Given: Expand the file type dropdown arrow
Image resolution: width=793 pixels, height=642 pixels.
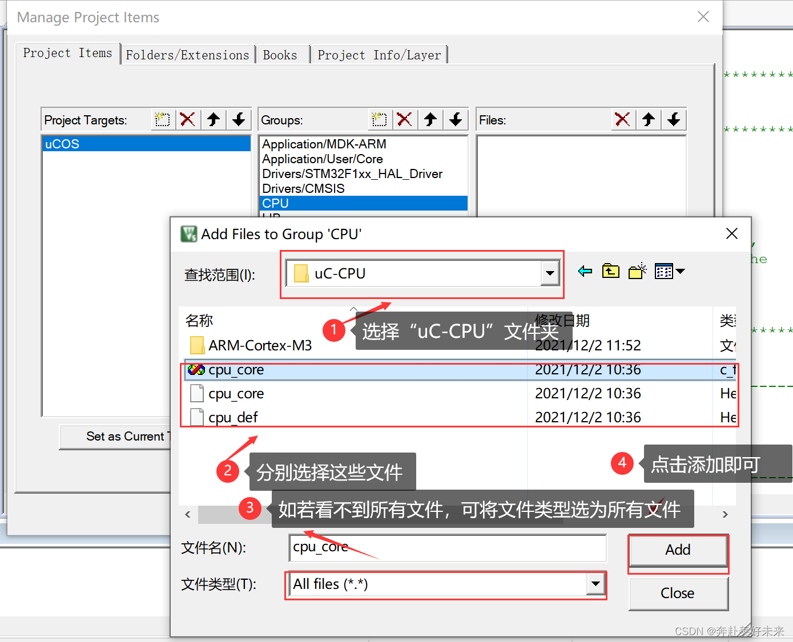Looking at the screenshot, I should click(x=596, y=584).
